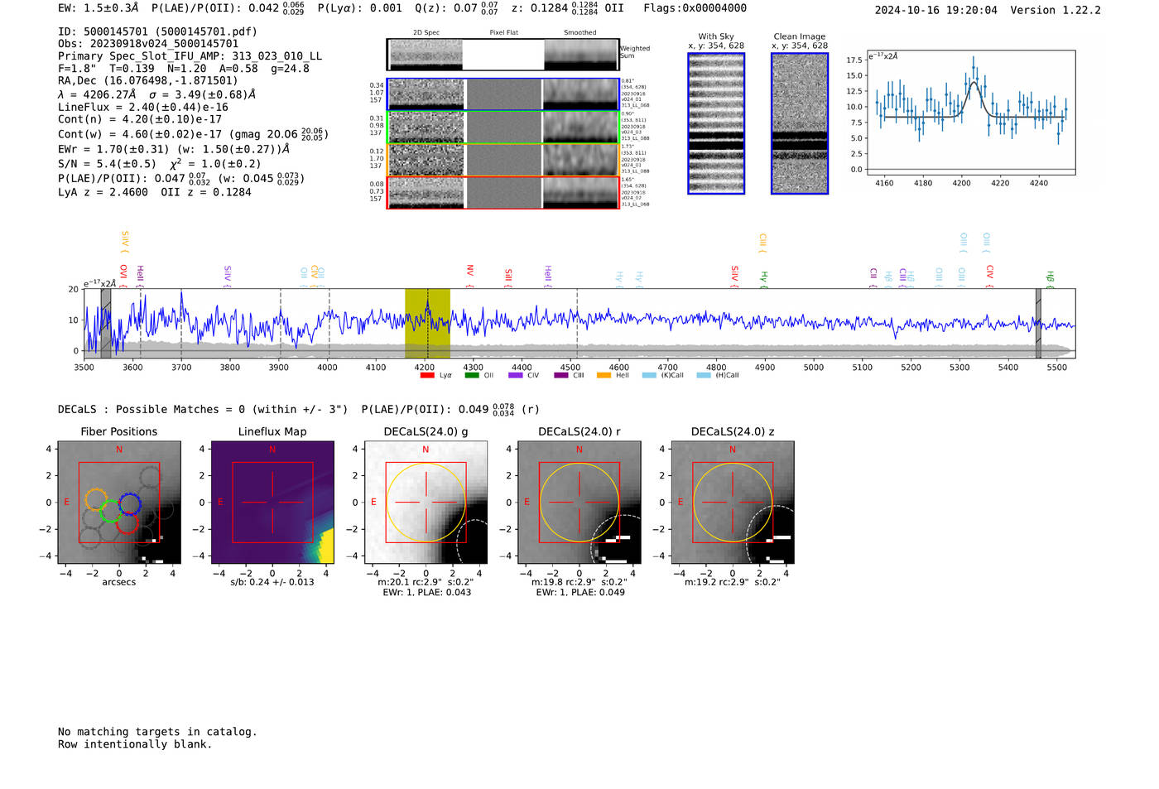Open the With Sky image thumbnail
This screenshot has width=1159, height=789.
716,123
